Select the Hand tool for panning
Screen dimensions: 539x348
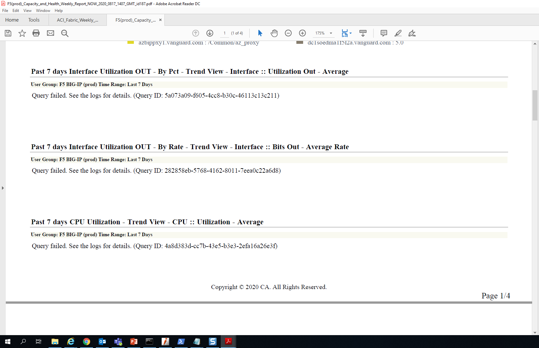tap(274, 33)
